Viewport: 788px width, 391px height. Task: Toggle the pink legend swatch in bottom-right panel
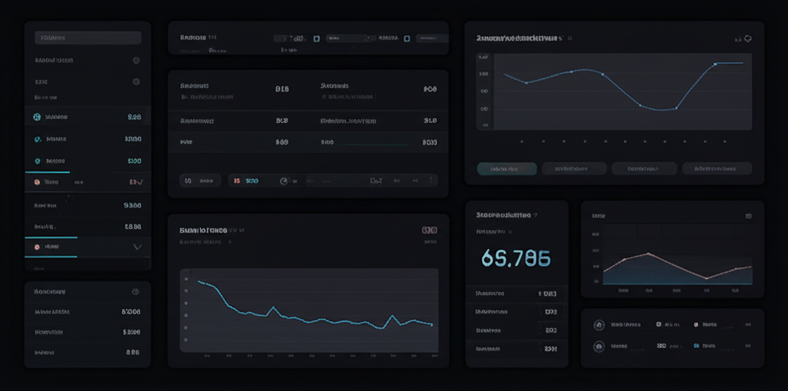[x=696, y=325]
